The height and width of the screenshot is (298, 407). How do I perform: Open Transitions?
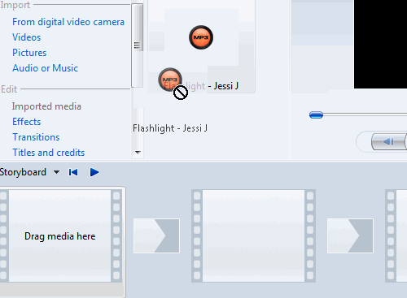pyautogui.click(x=36, y=137)
